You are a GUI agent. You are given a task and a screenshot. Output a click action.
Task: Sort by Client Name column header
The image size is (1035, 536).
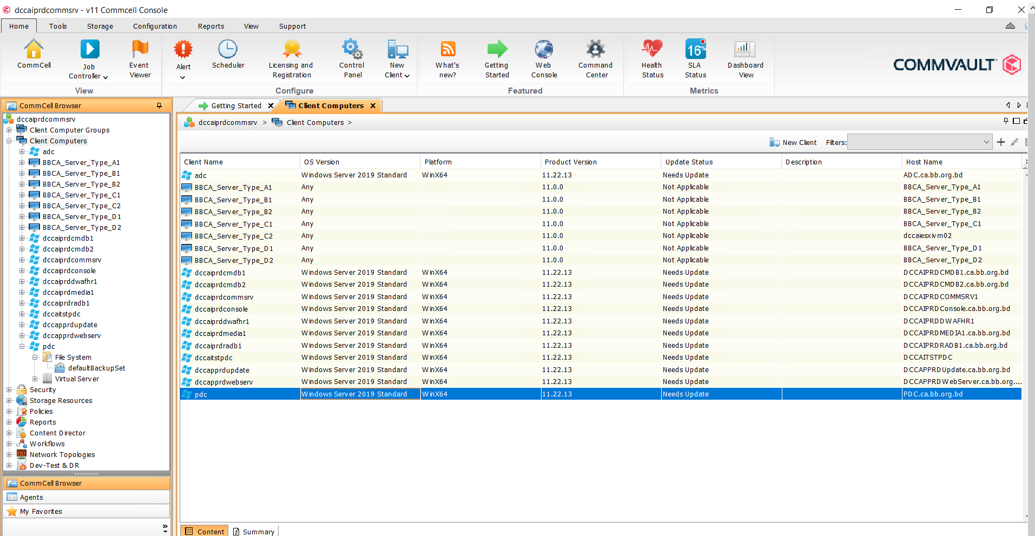(x=240, y=162)
